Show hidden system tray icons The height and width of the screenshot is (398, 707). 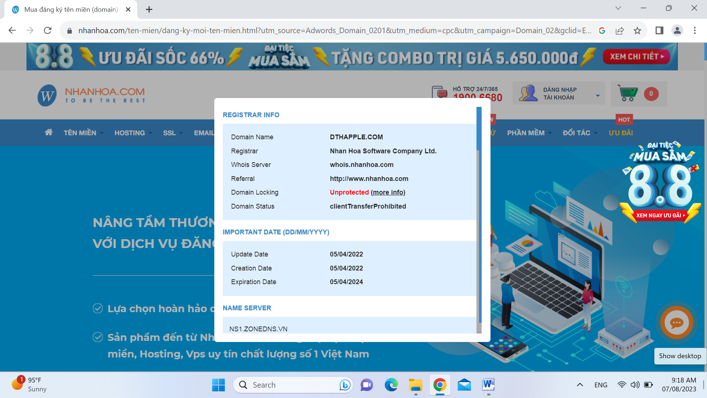point(580,385)
